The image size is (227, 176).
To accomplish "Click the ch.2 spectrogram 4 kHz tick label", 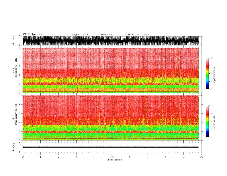I will pos(20,123).
